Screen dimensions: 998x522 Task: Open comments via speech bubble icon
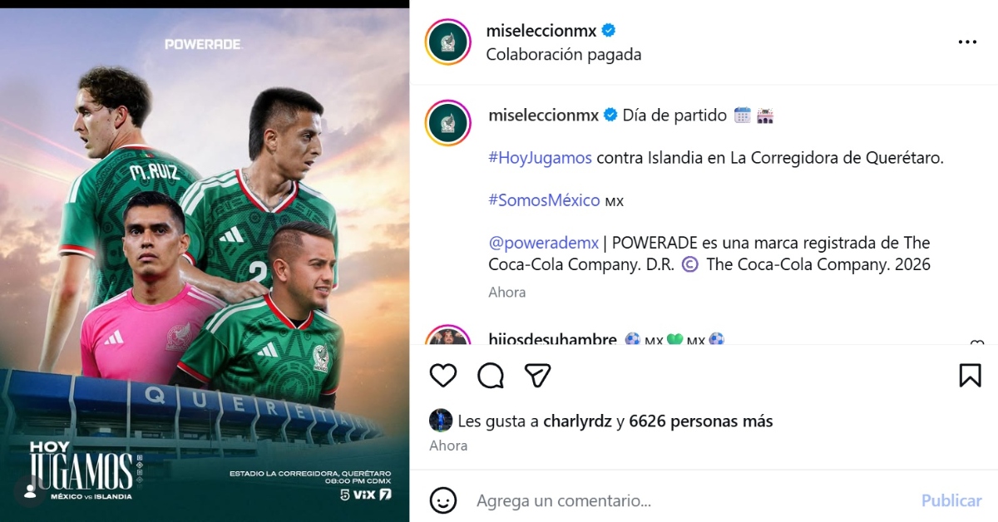point(491,376)
